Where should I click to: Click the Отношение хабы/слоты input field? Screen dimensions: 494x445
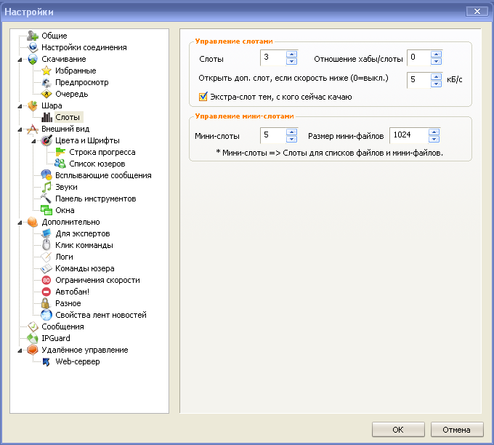click(418, 57)
